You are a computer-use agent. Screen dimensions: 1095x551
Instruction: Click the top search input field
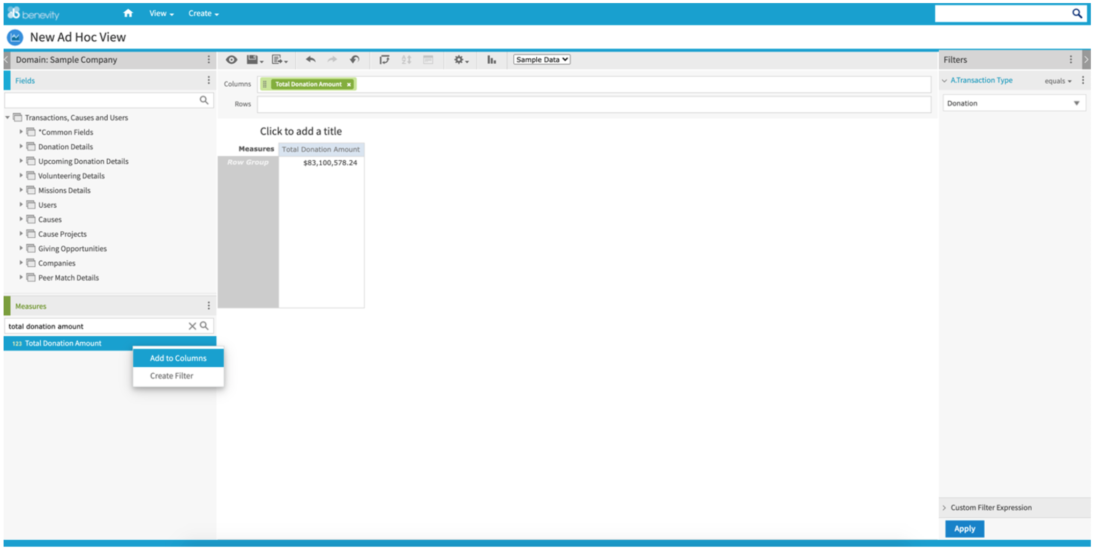[x=1003, y=14]
